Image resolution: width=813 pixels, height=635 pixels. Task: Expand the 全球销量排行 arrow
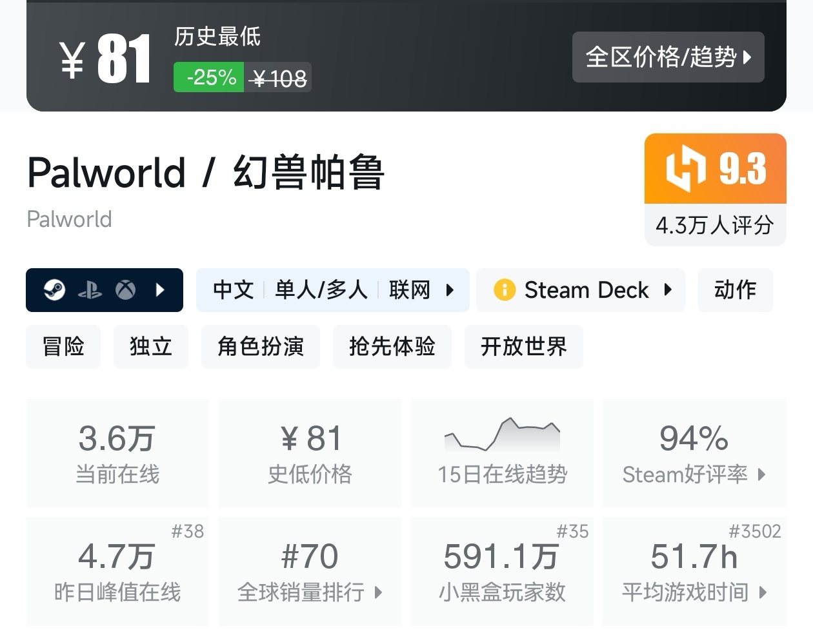(378, 592)
